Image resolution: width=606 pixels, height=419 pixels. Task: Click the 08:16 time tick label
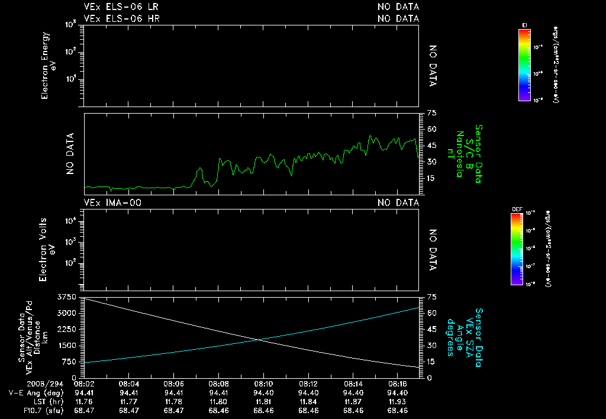[398, 384]
